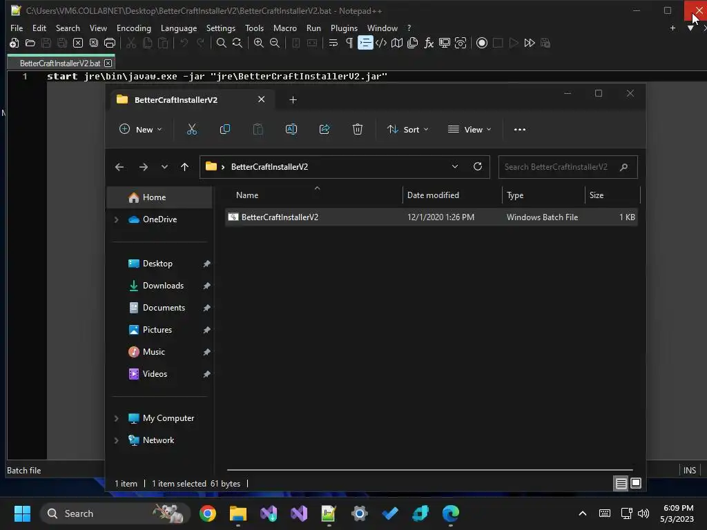Open the Macro menu in Notepad++
707x530 pixels.
(x=285, y=28)
